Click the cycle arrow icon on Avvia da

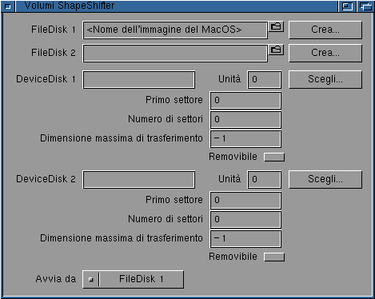(91, 279)
